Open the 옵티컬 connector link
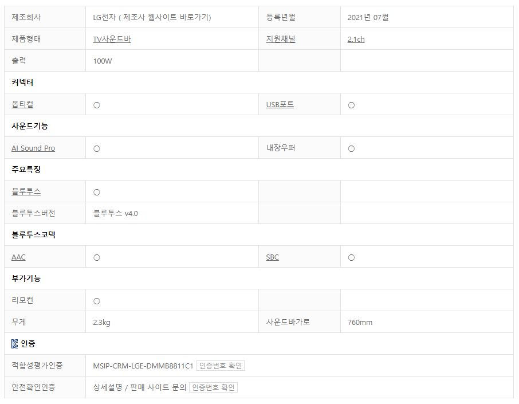 [x=22, y=104]
